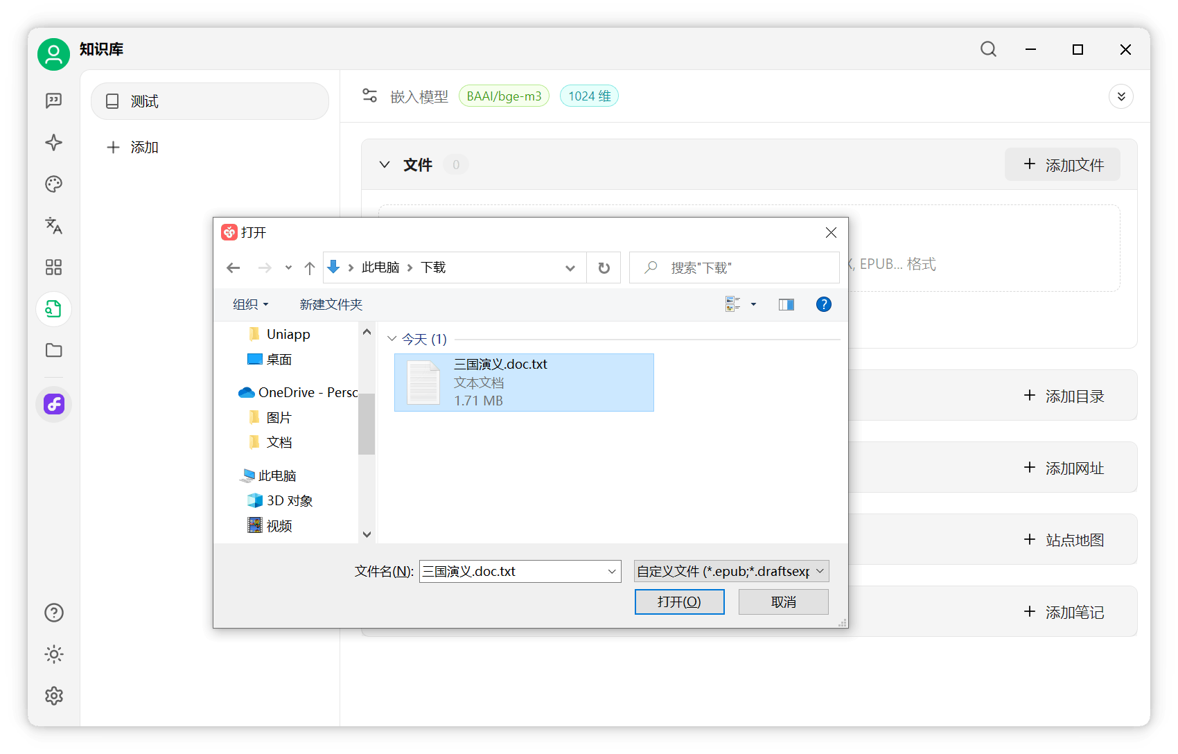Select the 三国演义.doc.txt file
This screenshot has width=1178, height=754.
(x=524, y=383)
